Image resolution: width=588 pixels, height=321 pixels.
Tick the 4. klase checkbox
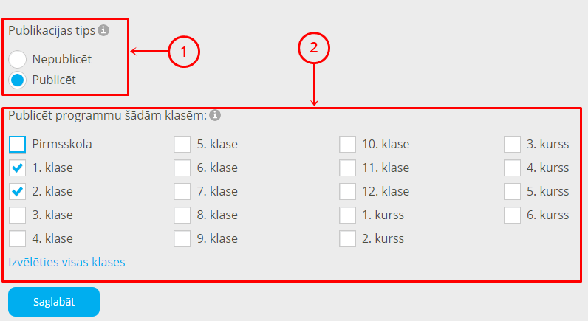18,238
